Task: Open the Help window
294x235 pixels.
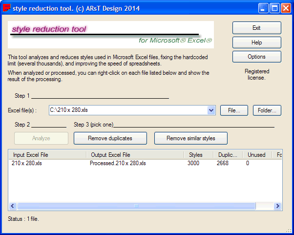Action: coord(257,43)
